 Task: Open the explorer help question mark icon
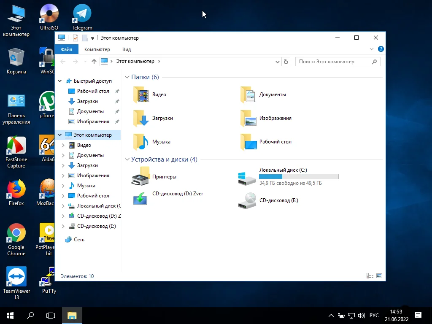coord(381,49)
